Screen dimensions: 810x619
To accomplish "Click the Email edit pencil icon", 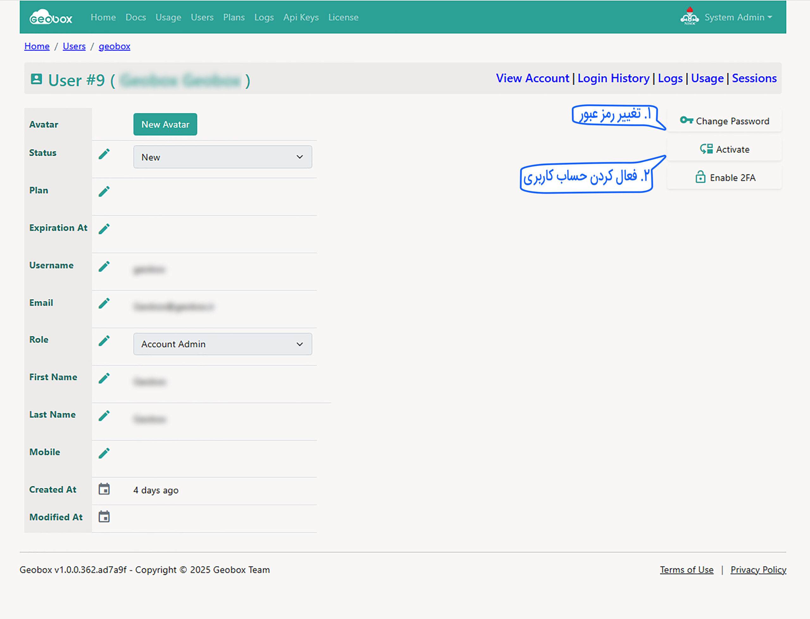I will [x=104, y=303].
